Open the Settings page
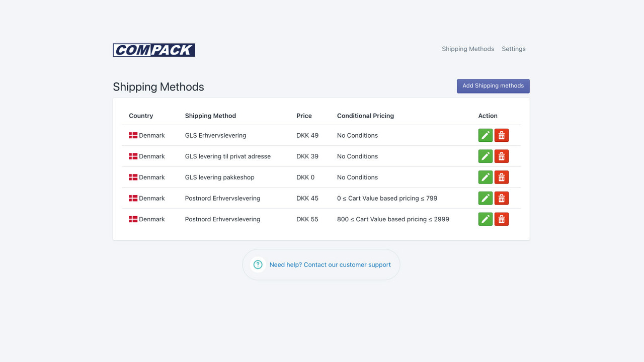This screenshot has width=644, height=362. point(513,49)
